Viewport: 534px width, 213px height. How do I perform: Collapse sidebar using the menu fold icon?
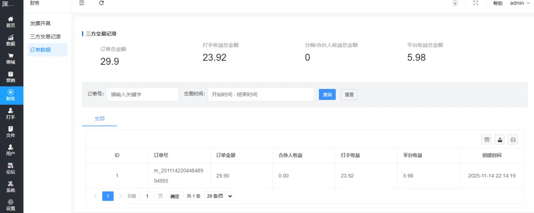point(82,3)
